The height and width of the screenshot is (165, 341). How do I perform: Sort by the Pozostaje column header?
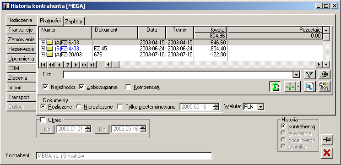pos(275,30)
